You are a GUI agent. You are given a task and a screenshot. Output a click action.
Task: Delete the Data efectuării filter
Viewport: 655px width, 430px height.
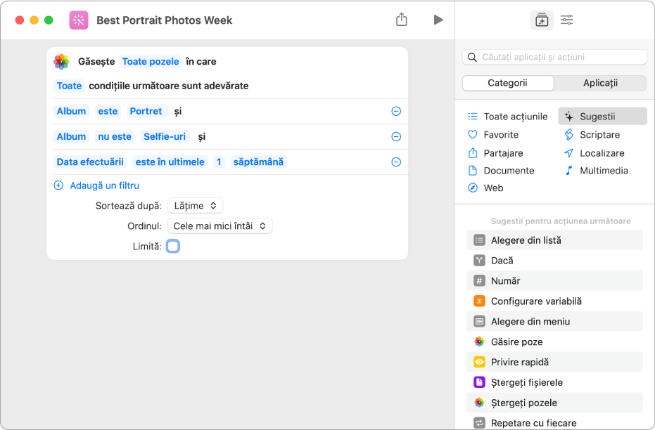(x=396, y=162)
